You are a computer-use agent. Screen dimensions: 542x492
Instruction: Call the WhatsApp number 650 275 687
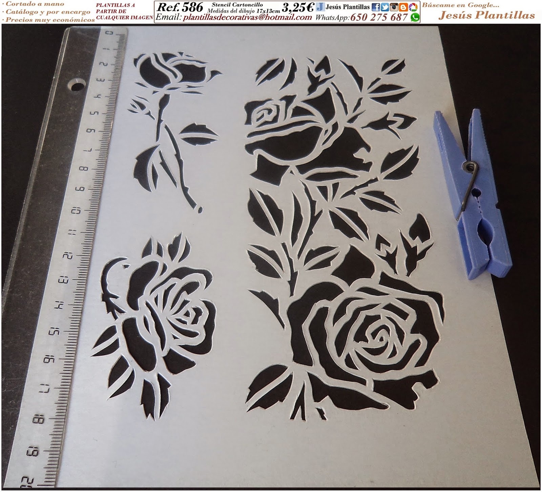(x=379, y=17)
